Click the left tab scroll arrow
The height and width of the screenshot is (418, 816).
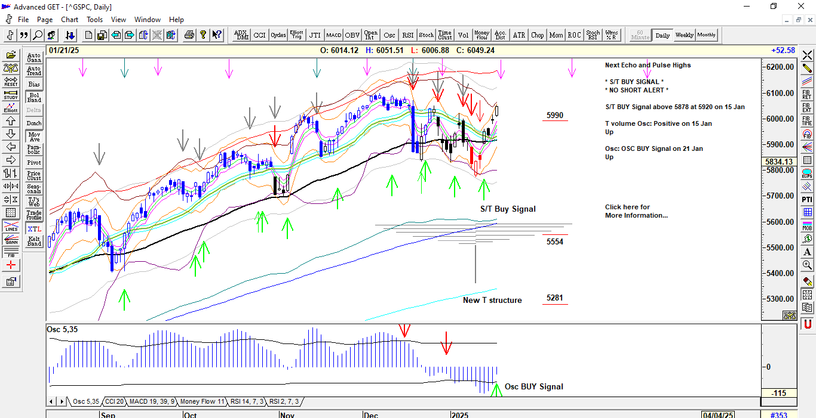(x=51, y=401)
